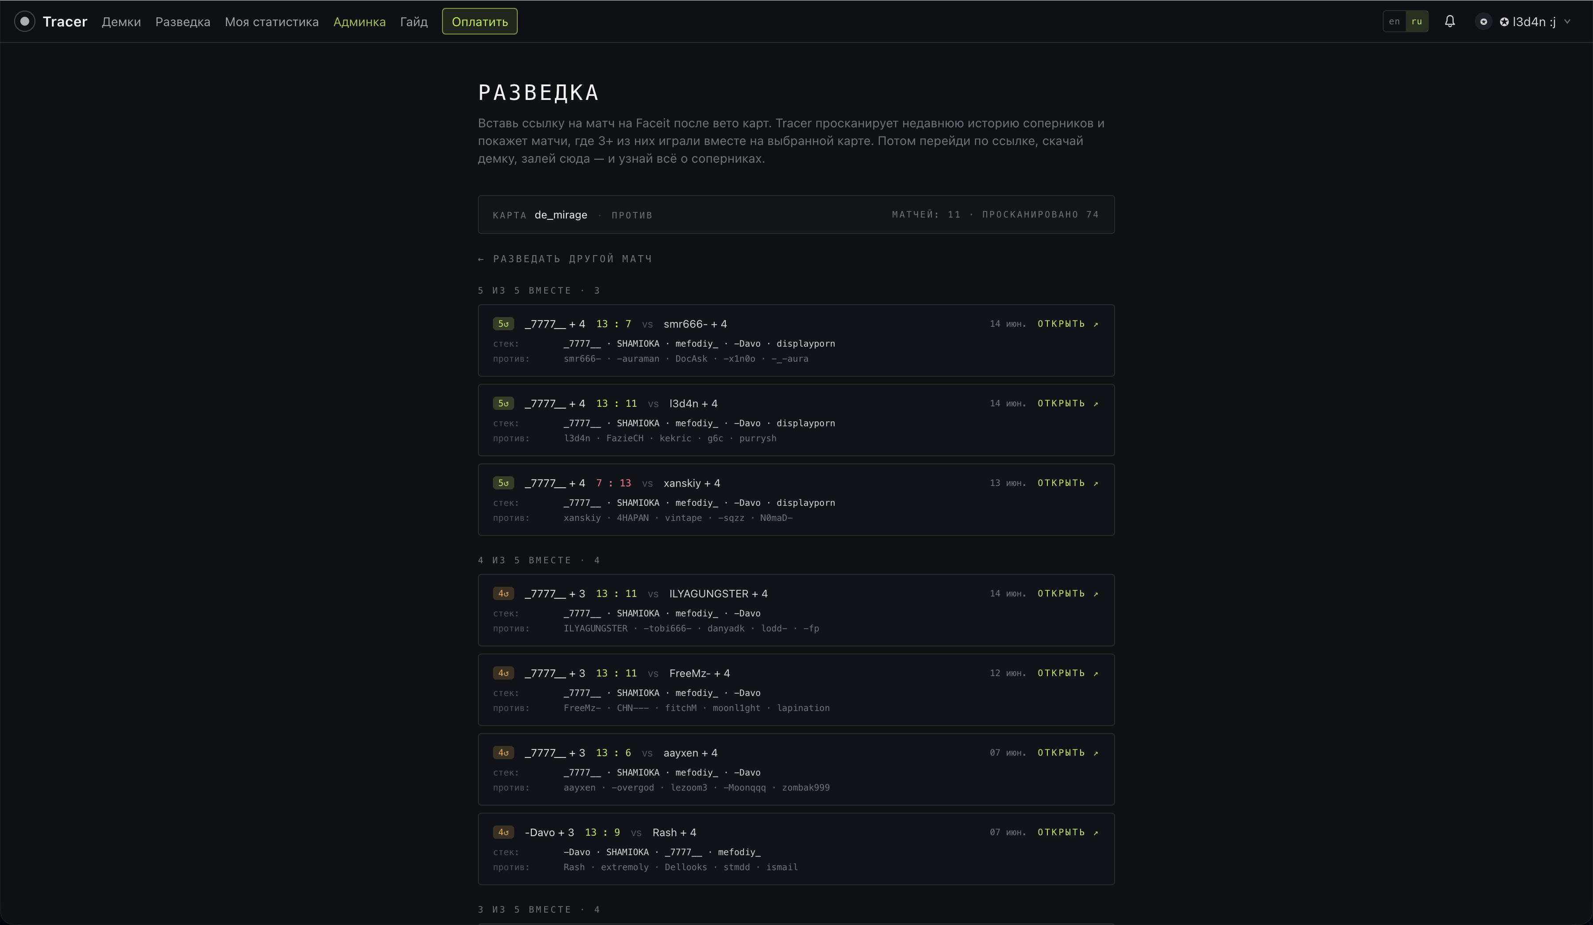Click the Tracer brand name
Viewport: 1593px width, 925px height.
pos(65,22)
